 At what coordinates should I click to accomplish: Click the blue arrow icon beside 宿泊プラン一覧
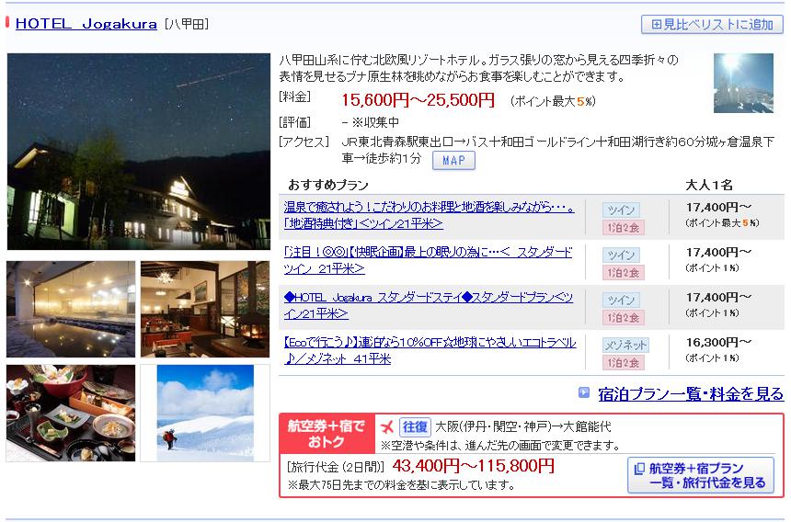coord(584,392)
